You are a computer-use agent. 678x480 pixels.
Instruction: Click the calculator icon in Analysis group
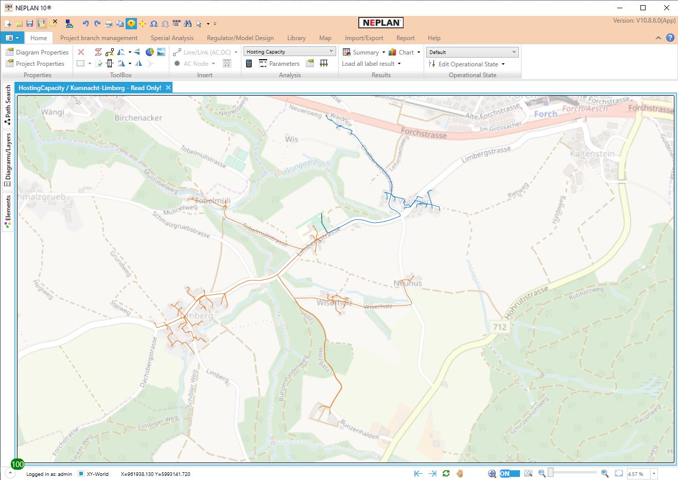coord(249,63)
